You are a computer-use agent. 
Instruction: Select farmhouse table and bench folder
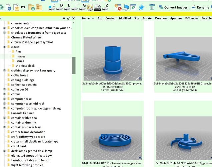point(30,160)
